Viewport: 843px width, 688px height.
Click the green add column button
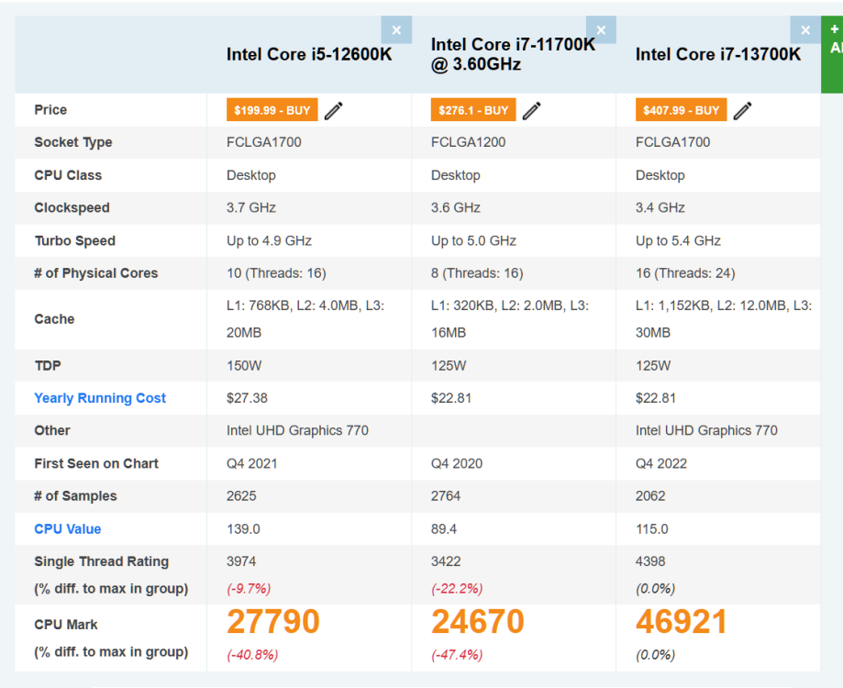(833, 53)
